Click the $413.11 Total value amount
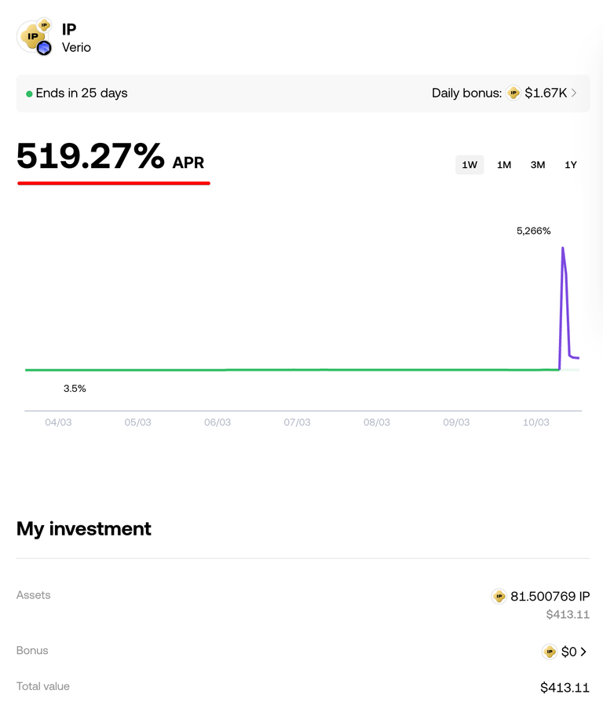 click(x=565, y=688)
